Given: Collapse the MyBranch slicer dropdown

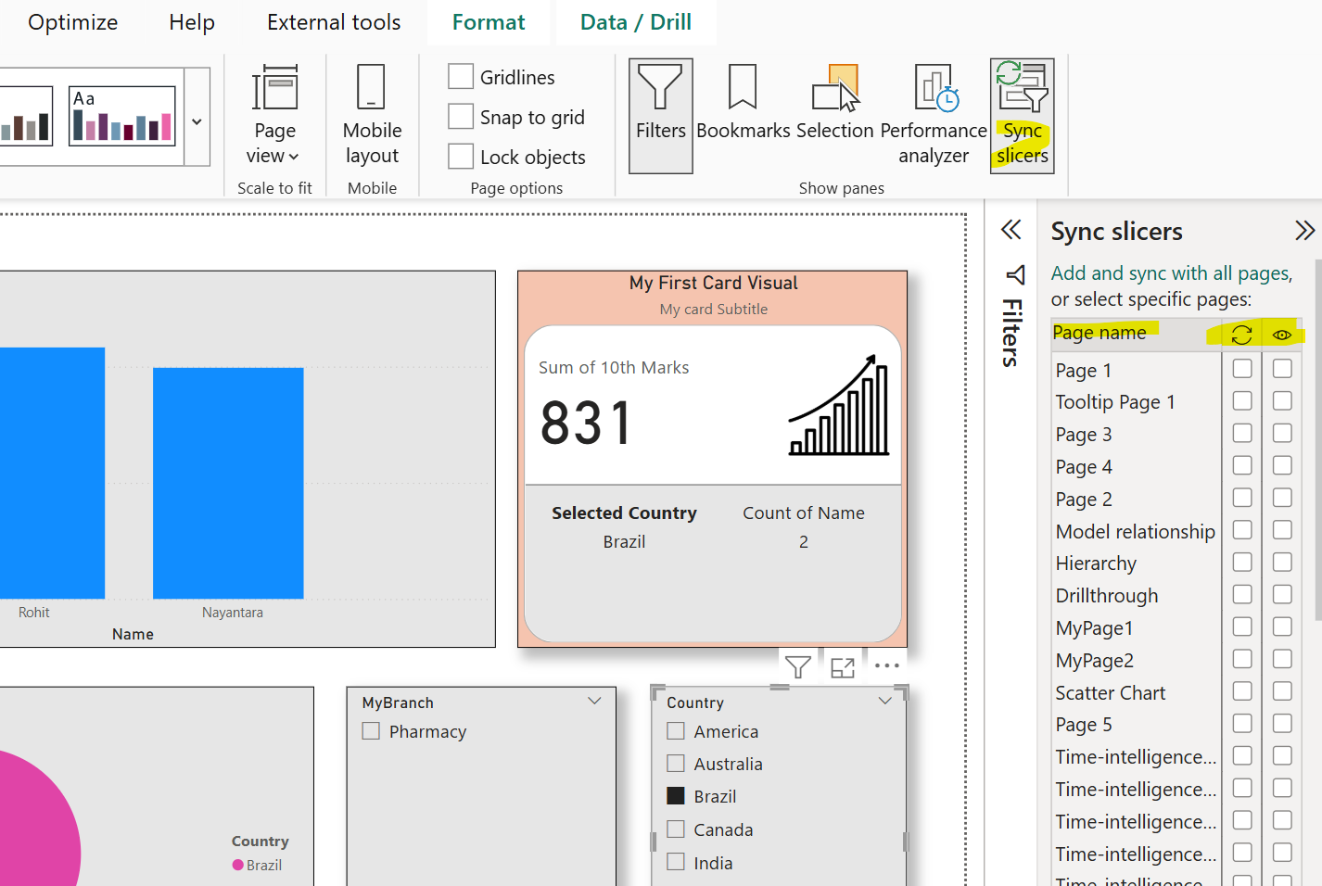Looking at the screenshot, I should [594, 701].
